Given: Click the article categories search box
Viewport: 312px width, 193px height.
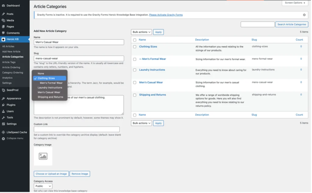Looking at the screenshot, I should pos(257,24).
